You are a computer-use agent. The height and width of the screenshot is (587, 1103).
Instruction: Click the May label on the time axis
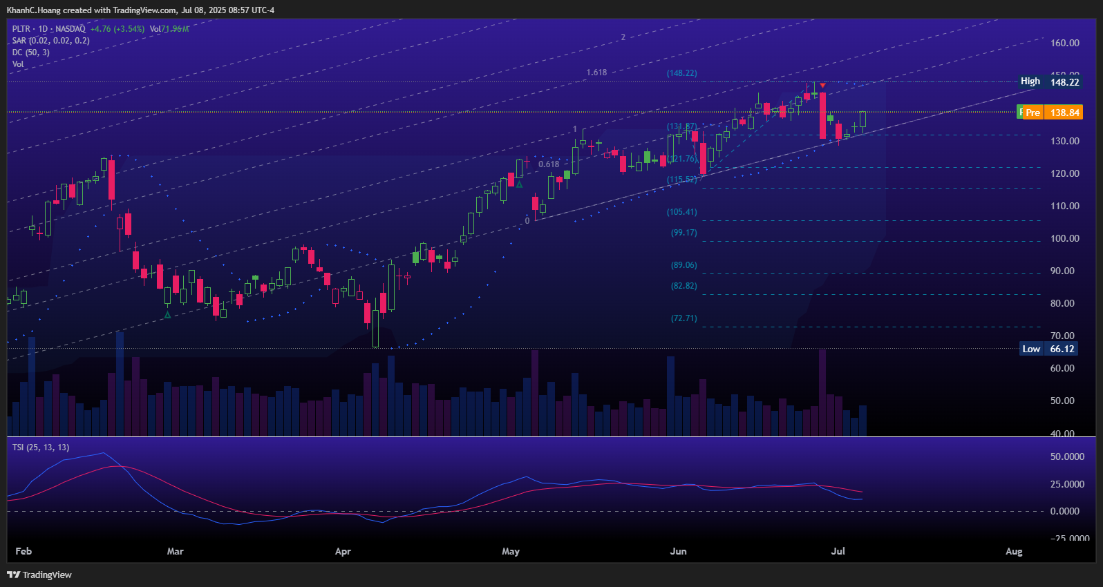[x=511, y=551]
